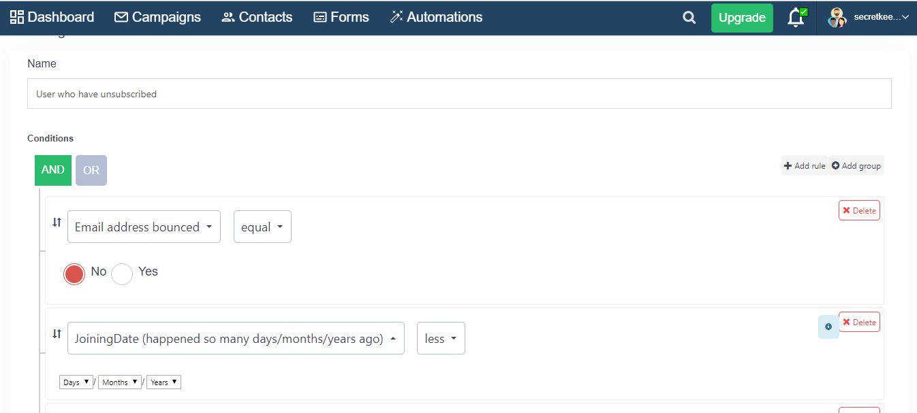Click the search magnifier icon

pos(689,18)
